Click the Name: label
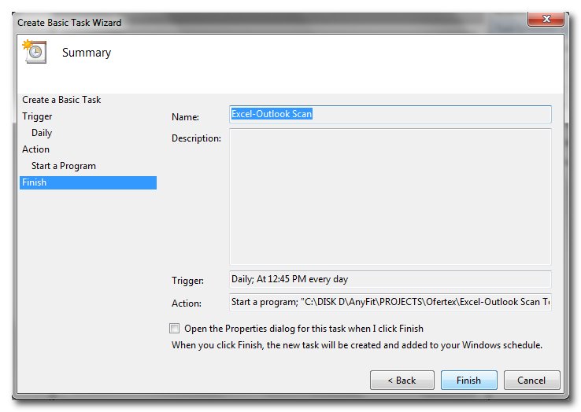The height and width of the screenshot is (412, 581). pyautogui.click(x=186, y=117)
